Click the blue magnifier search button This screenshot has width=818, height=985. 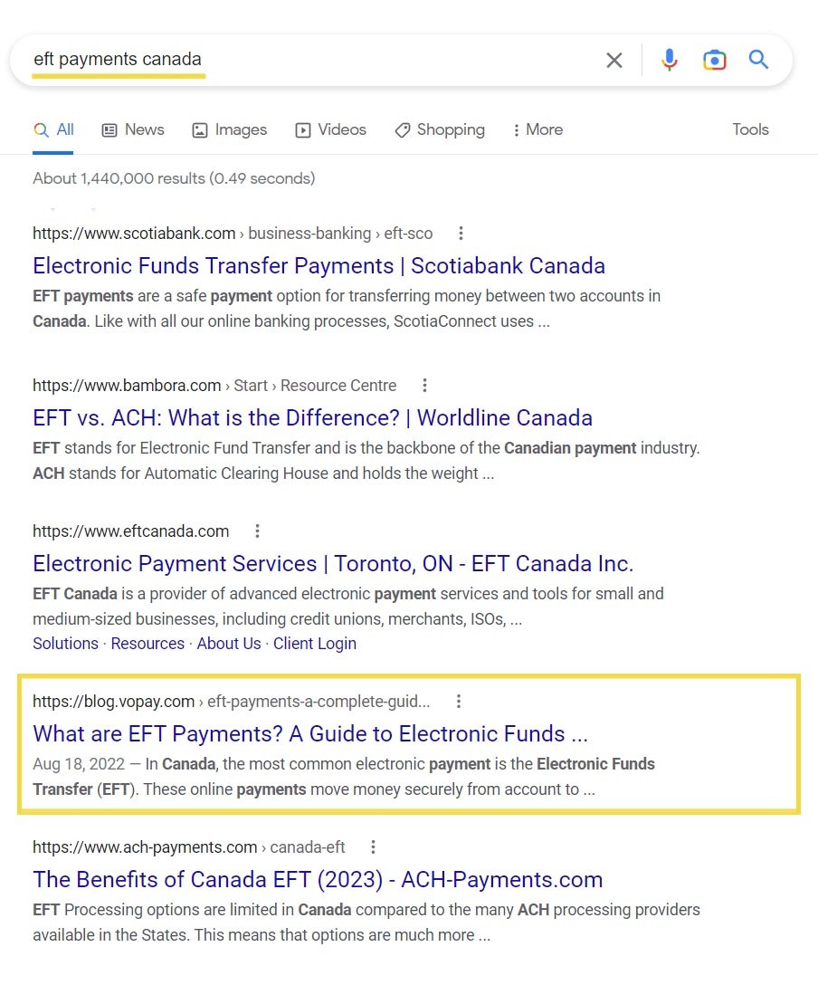click(758, 61)
